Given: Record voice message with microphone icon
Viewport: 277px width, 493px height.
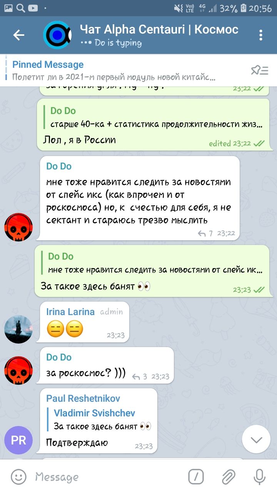Looking at the screenshot, I should [x=260, y=477].
